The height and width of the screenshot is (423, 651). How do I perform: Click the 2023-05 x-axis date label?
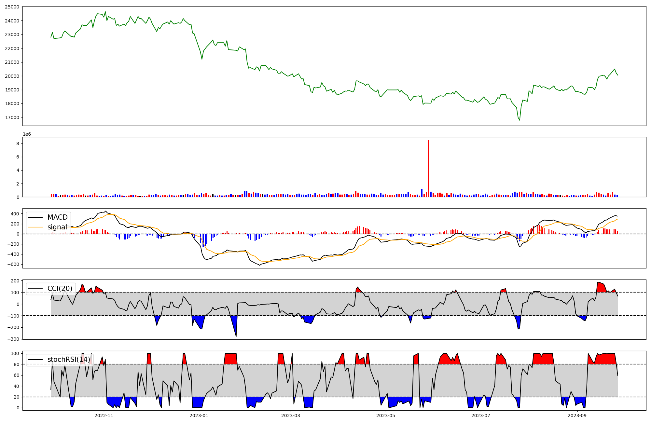pyautogui.click(x=386, y=416)
